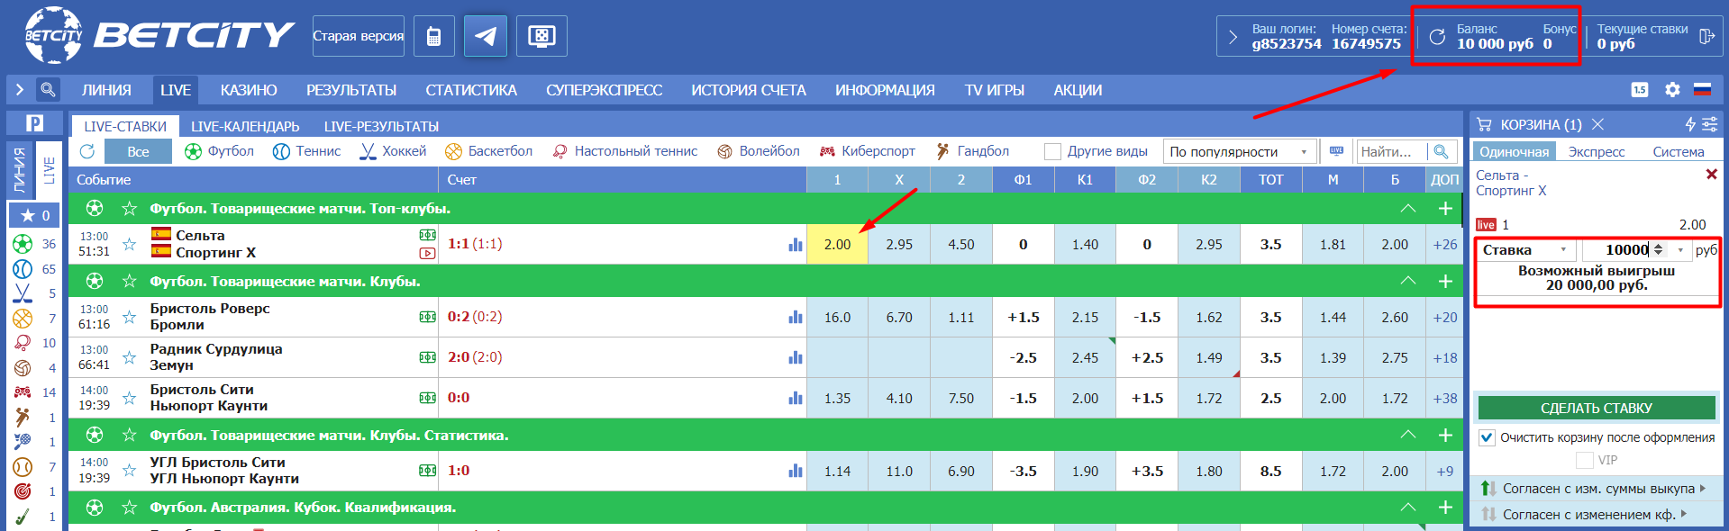The width and height of the screenshot is (1729, 531).
Task: Open the Ставка type dropdown
Action: pos(1526,250)
